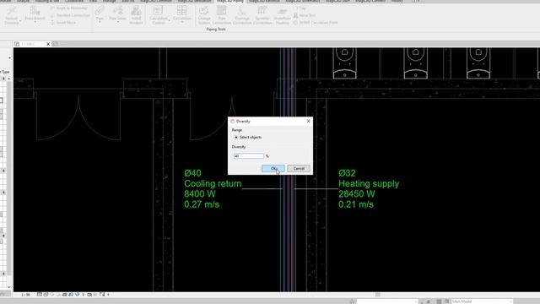
Task: Switch to the MagiCAD Schematics ribbon tab
Action: tap(303, 2)
